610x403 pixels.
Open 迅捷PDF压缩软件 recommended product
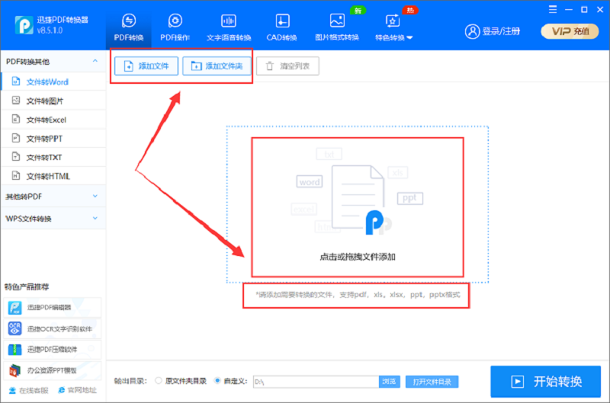53,350
